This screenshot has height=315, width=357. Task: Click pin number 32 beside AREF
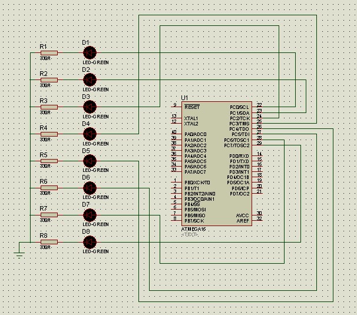tap(259, 218)
